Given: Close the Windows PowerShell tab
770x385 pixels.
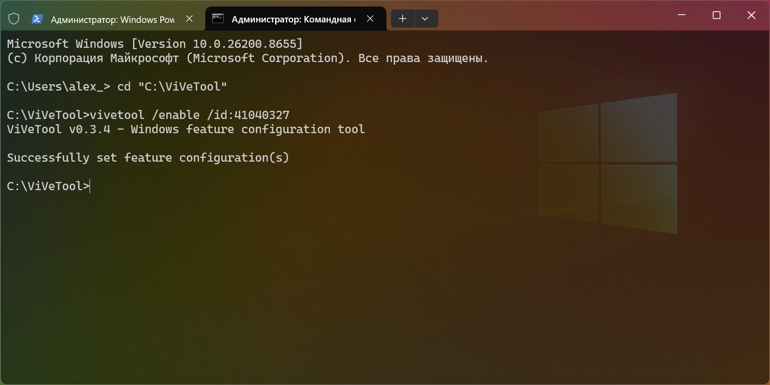Looking at the screenshot, I should [x=189, y=19].
